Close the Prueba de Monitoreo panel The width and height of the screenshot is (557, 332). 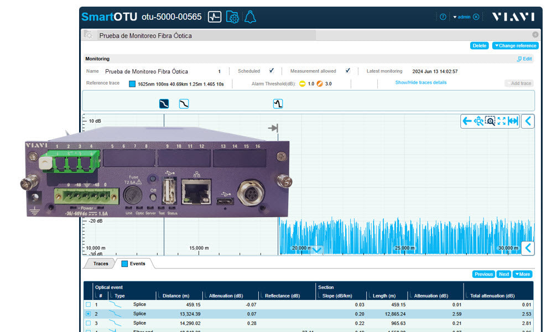[x=535, y=35]
